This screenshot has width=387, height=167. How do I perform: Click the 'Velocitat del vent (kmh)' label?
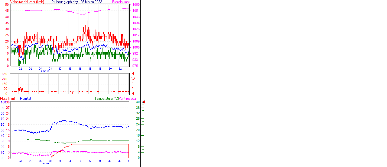[x=27, y=2]
